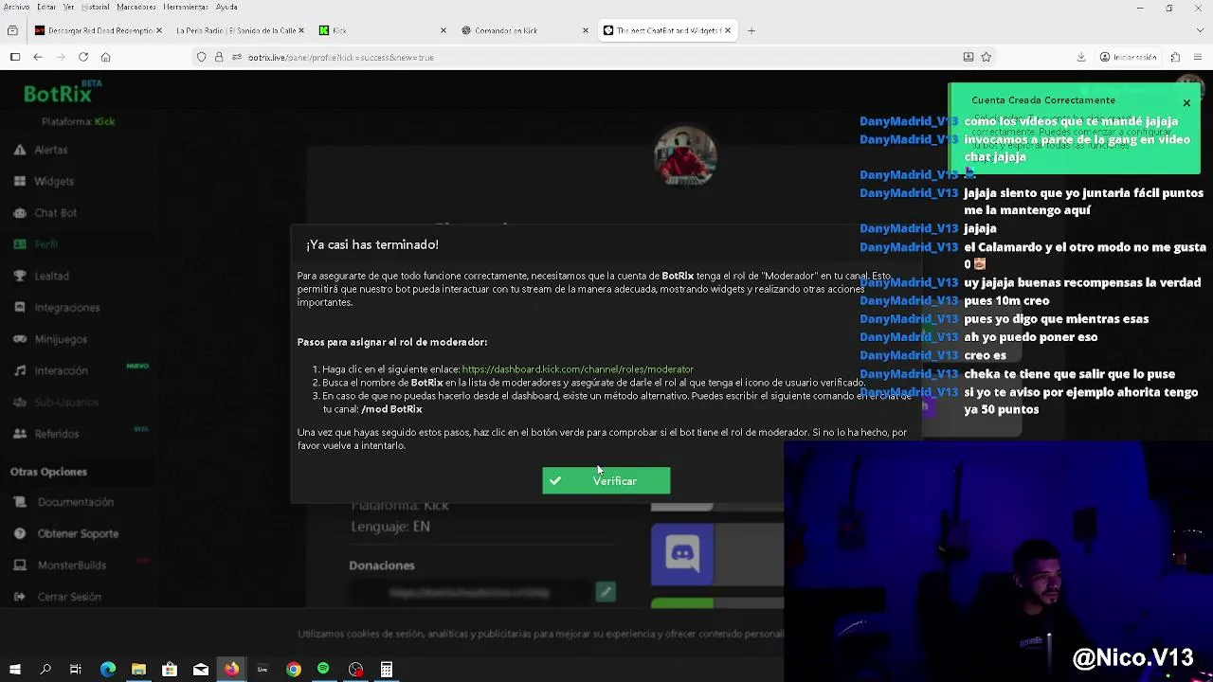Reload the current page
The image size is (1213, 682).
(83, 57)
